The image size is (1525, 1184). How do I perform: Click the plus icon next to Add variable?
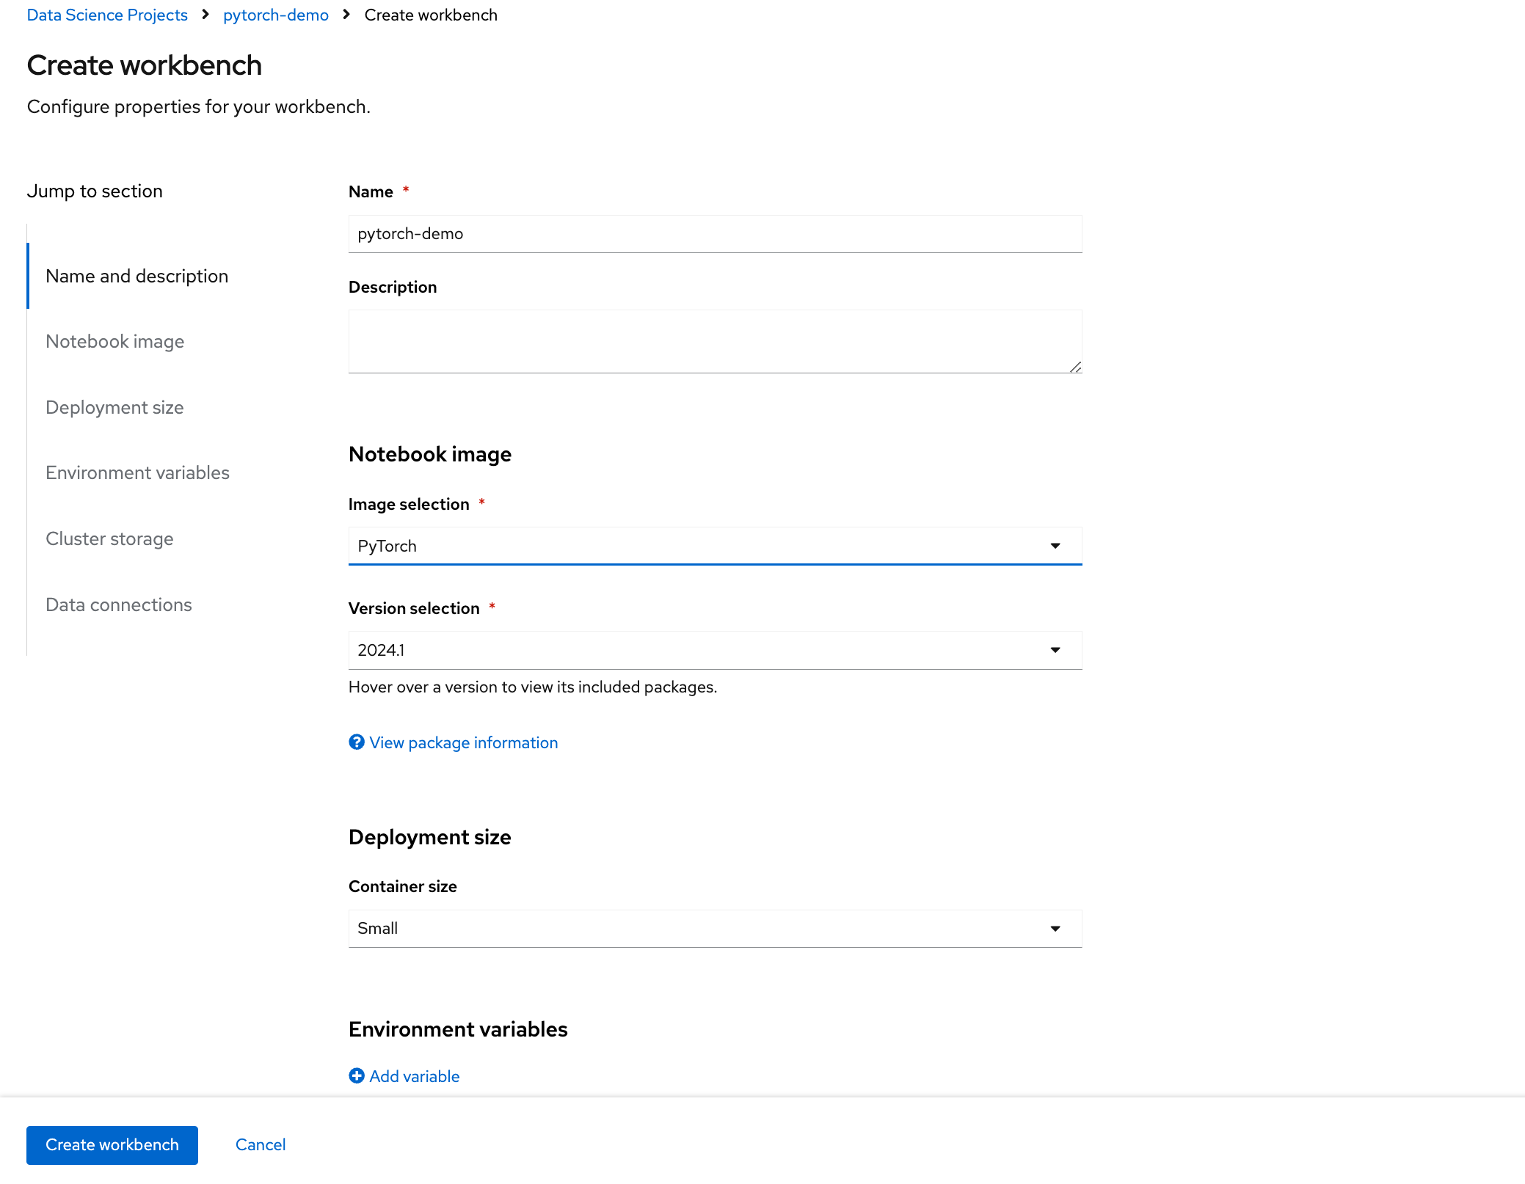357,1075
